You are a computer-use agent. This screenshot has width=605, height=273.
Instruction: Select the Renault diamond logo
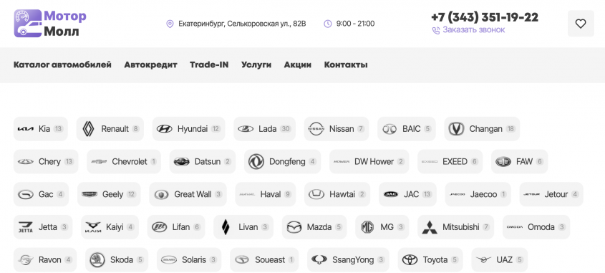88,129
